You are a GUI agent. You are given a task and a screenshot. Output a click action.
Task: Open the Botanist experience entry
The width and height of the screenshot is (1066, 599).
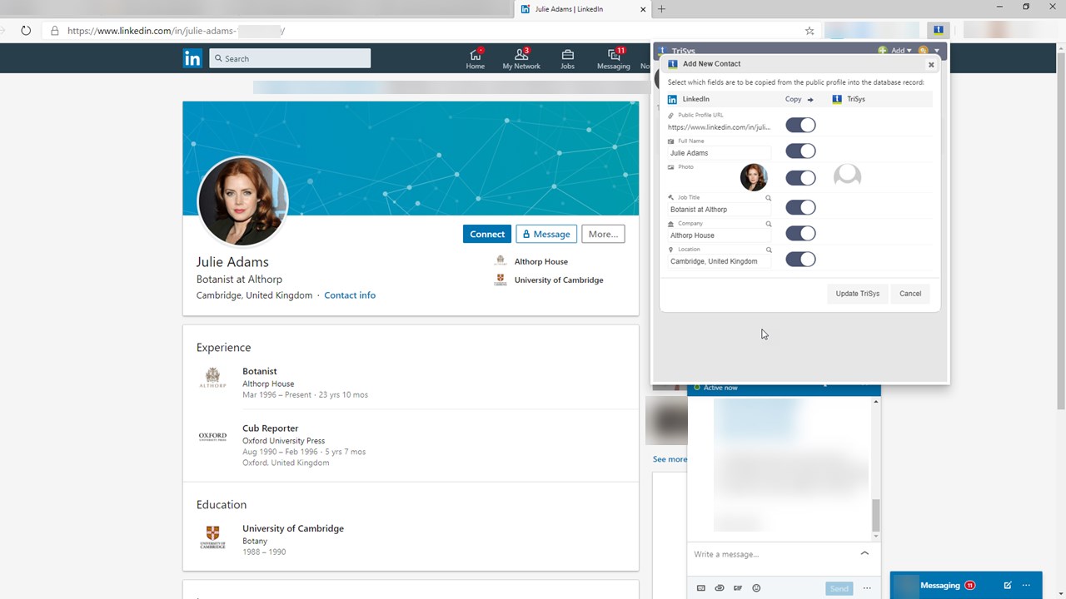259,371
